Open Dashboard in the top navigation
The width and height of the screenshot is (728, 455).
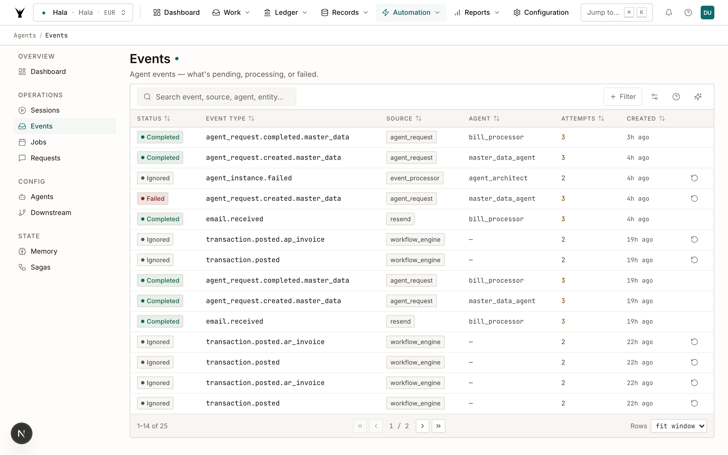[x=176, y=13]
